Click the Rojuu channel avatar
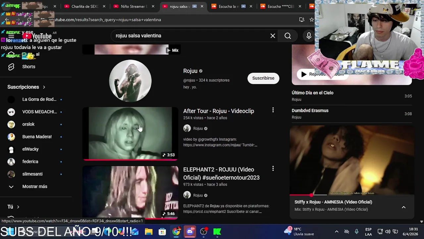Image resolution: width=424 pixels, height=239 pixels. tap(130, 81)
